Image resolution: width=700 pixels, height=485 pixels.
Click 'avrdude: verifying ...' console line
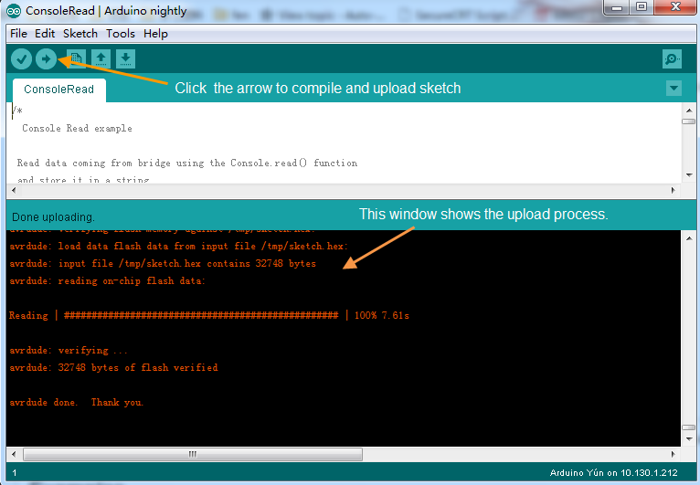[69, 351]
